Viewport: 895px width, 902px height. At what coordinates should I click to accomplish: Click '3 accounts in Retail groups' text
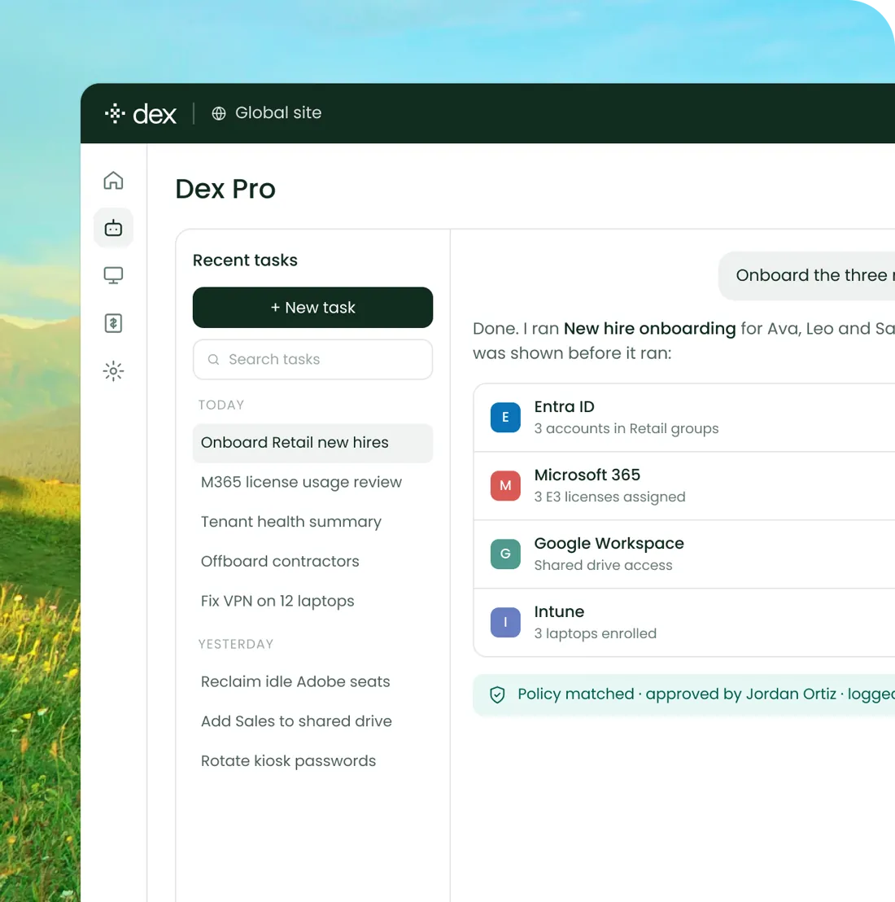pos(626,429)
